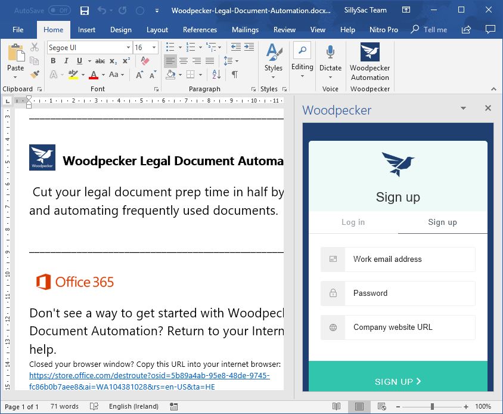
Task: Click the Clear All Formatting eraser icon
Action: point(144,61)
